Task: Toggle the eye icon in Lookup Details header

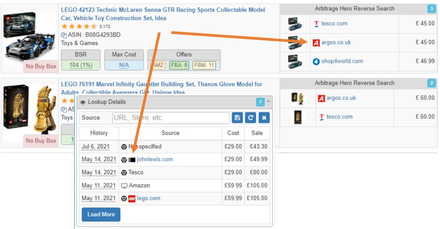Action: point(83,102)
